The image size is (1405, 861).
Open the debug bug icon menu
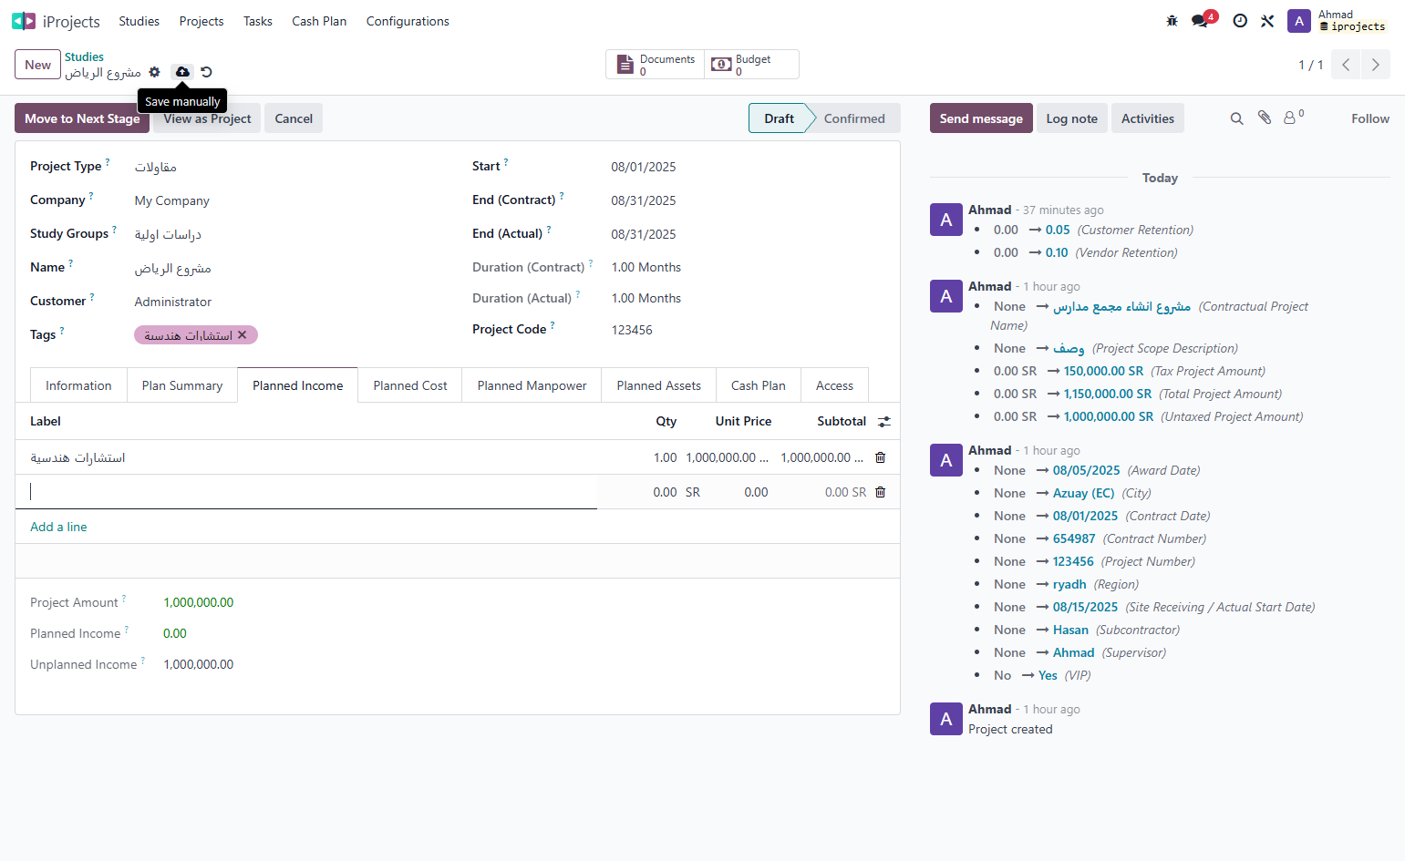[x=1173, y=21]
